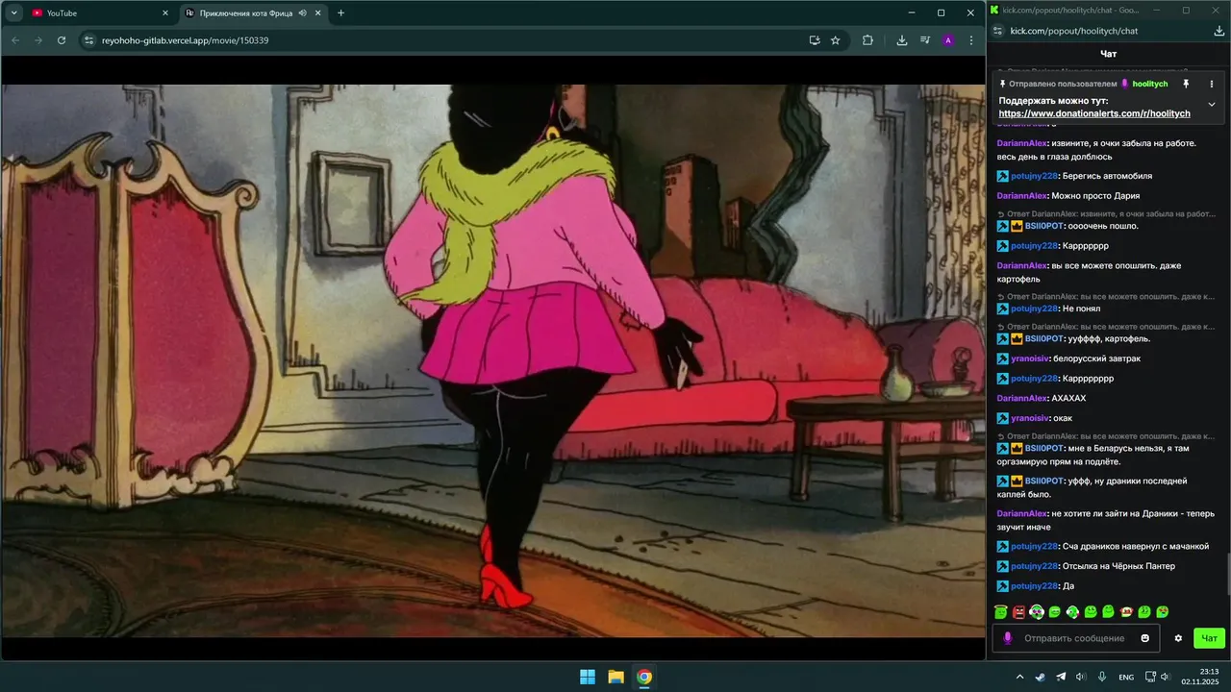Viewport: 1231px width, 692px height.
Task: Click the message Отсылка на Чёрных Пантер
Action: (1118, 566)
